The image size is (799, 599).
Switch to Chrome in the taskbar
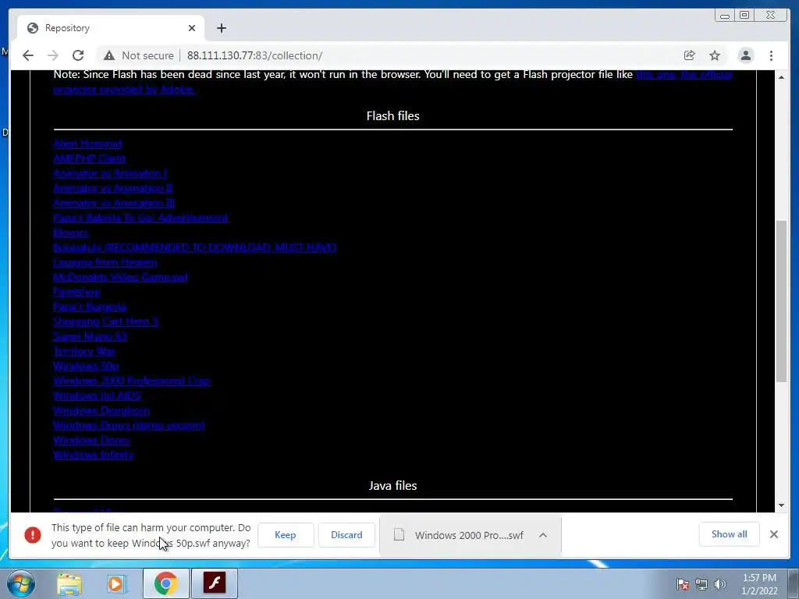[165, 583]
